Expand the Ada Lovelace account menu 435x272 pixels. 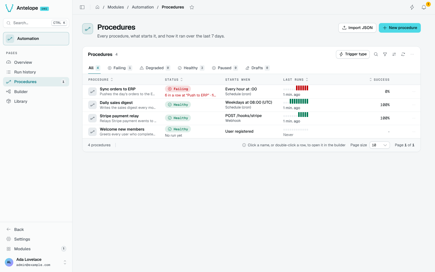point(36,262)
